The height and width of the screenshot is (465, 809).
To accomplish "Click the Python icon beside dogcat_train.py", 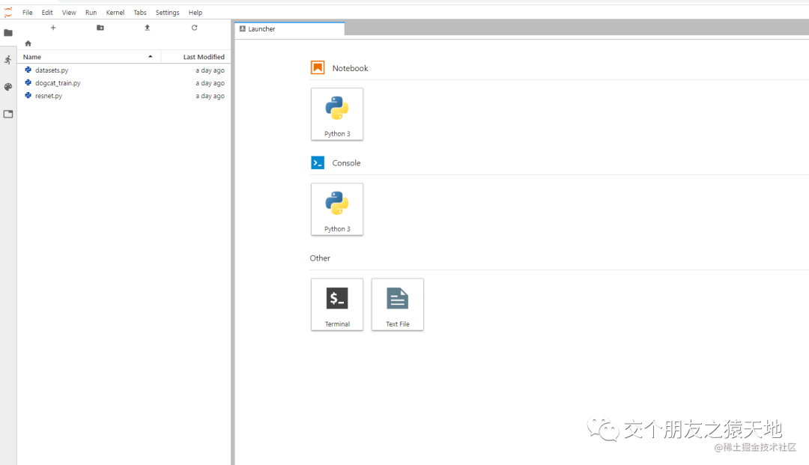I will point(28,82).
